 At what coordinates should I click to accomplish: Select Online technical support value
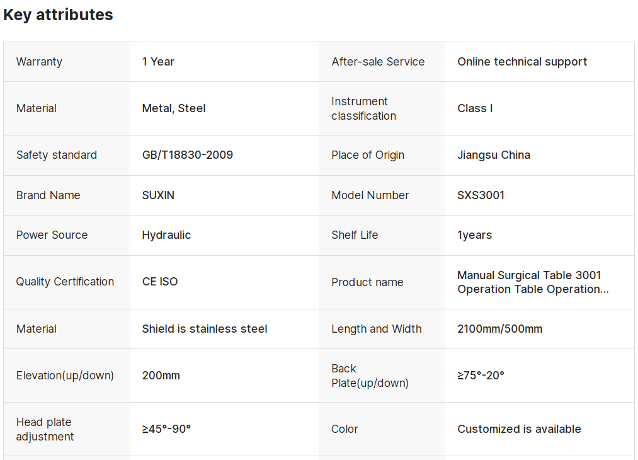(x=522, y=62)
